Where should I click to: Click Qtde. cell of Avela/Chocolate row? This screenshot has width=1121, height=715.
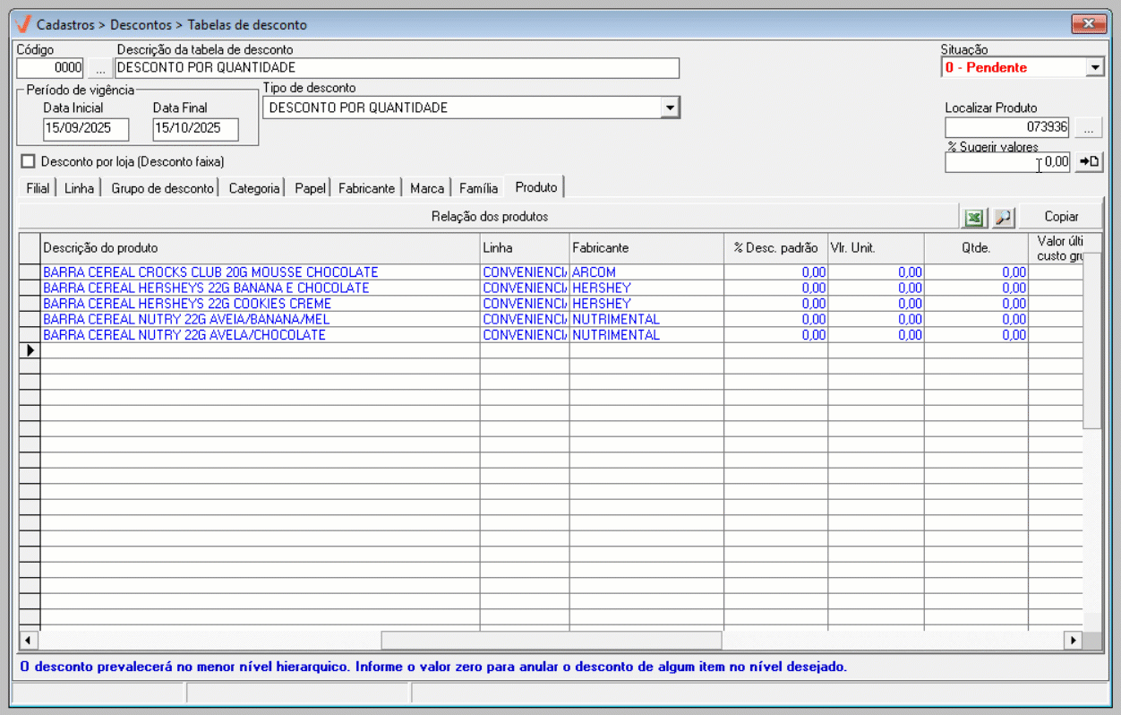tap(977, 335)
